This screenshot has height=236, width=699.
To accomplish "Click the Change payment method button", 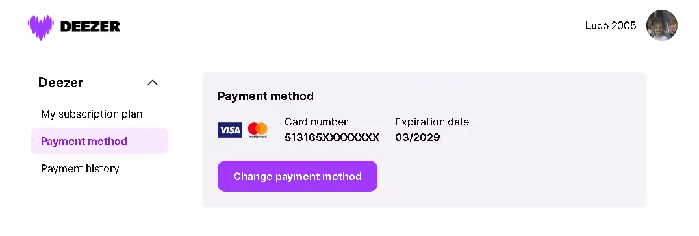I will click(x=298, y=176).
